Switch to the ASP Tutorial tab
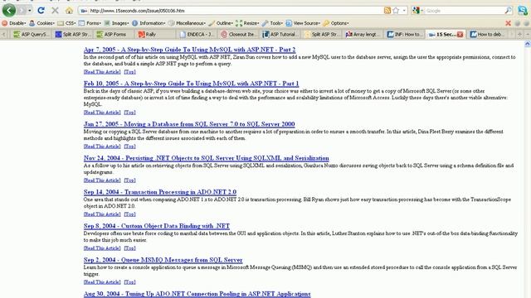The width and height of the screenshot is (531, 298). 280,34
